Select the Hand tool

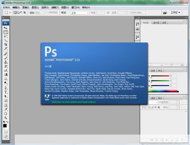pyautogui.click(x=6, y=113)
